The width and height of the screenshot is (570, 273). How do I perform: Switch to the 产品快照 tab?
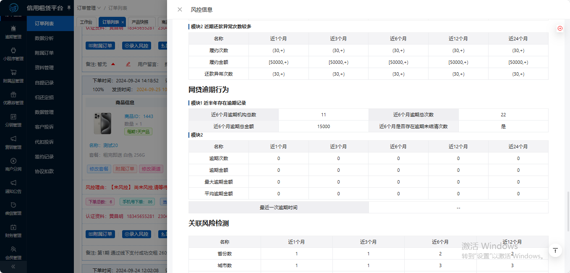coord(140,22)
